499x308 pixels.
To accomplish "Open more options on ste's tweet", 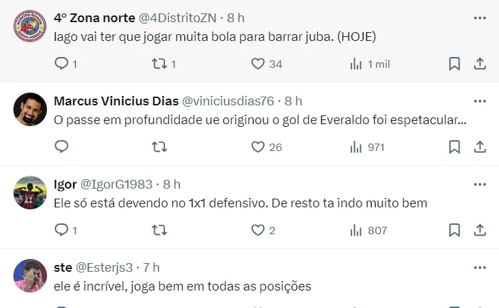I will point(480,268).
